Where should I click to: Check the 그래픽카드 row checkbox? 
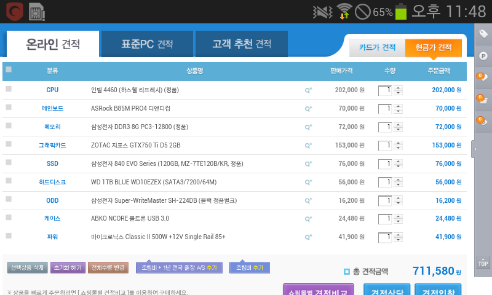(x=9, y=144)
